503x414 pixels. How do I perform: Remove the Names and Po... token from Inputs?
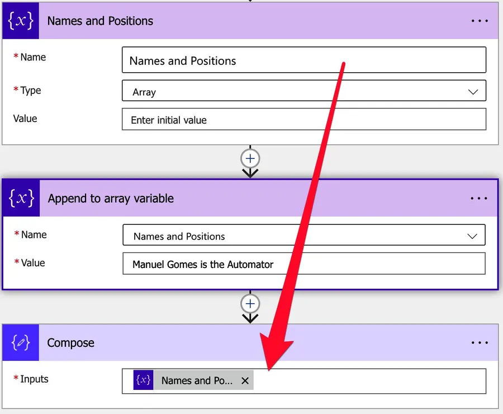point(245,381)
